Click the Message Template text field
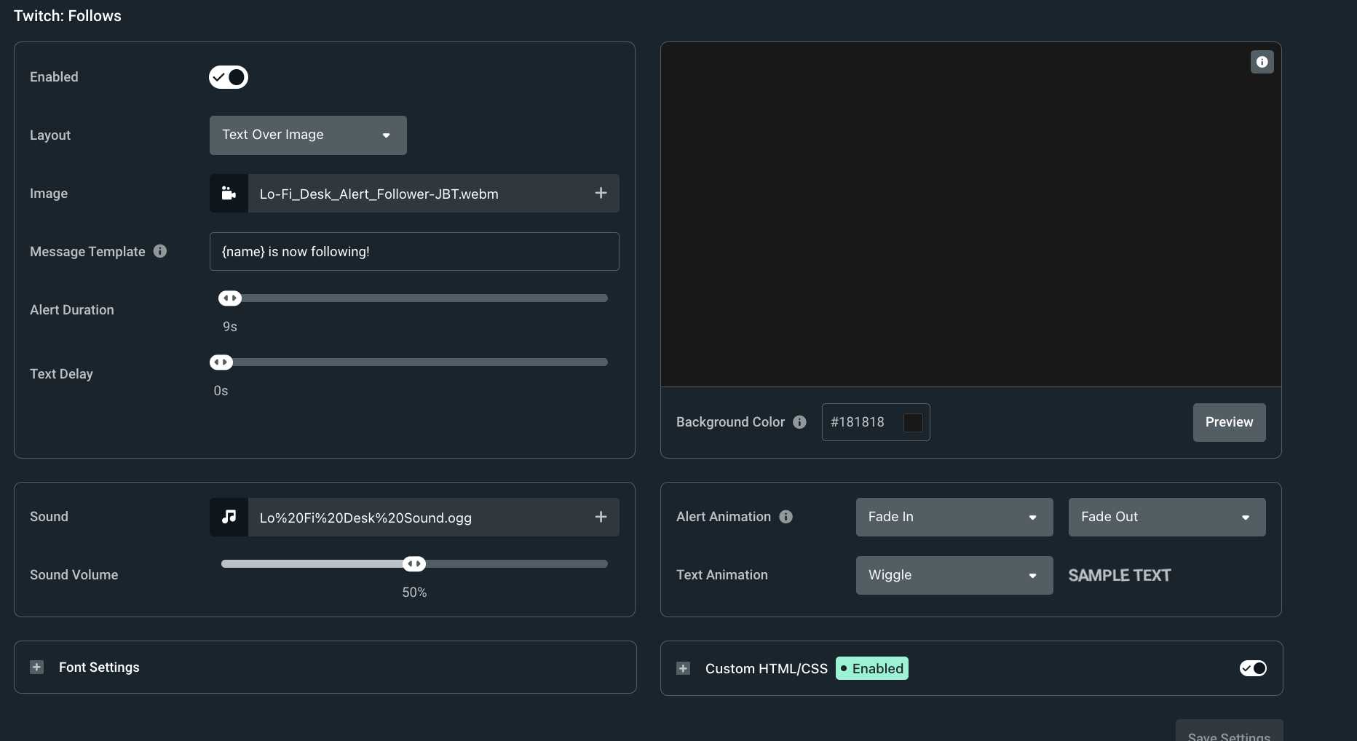This screenshot has height=741, width=1357. pyautogui.click(x=414, y=252)
